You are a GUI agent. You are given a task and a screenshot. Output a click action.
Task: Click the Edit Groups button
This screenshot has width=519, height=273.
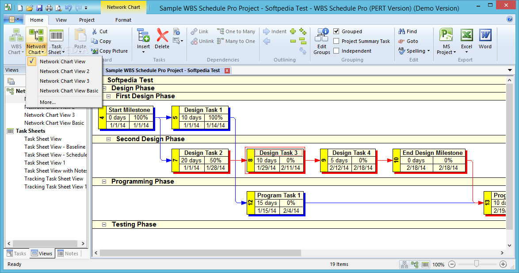(x=322, y=41)
